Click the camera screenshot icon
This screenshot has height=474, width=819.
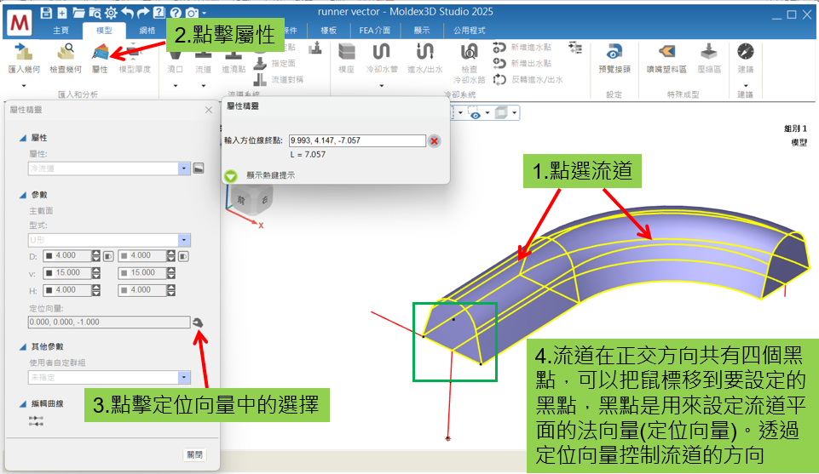(192, 13)
